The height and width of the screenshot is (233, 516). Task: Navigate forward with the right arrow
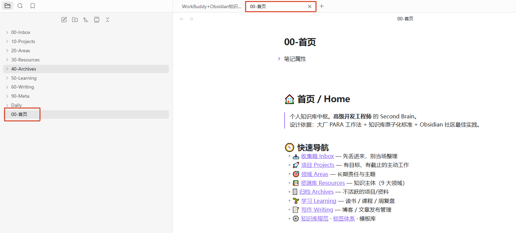click(x=191, y=19)
